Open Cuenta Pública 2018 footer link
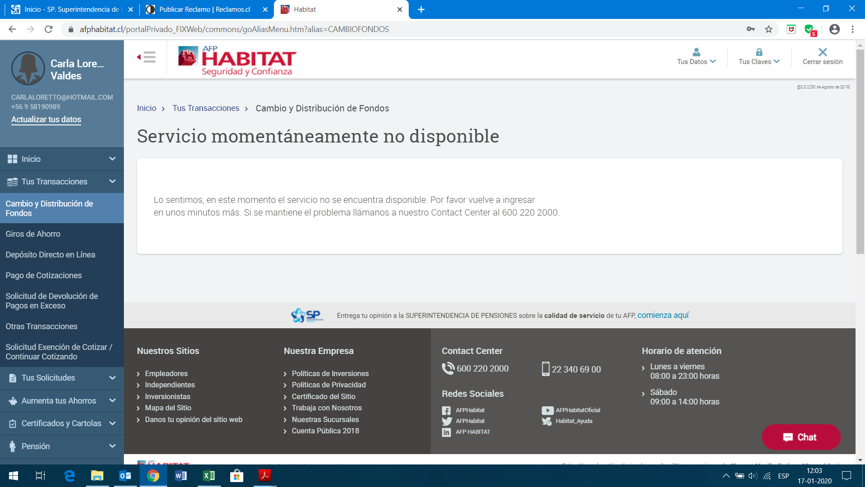The image size is (865, 487). (x=325, y=431)
